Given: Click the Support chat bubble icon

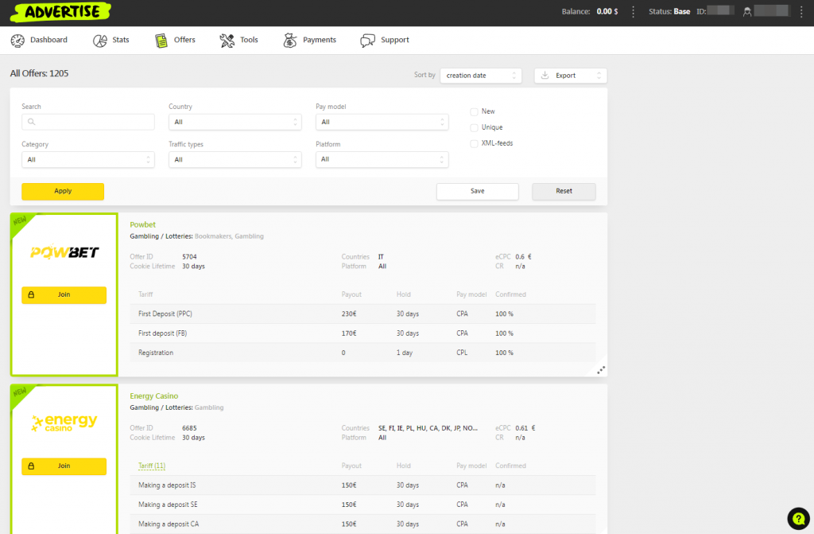Looking at the screenshot, I should click(x=367, y=41).
